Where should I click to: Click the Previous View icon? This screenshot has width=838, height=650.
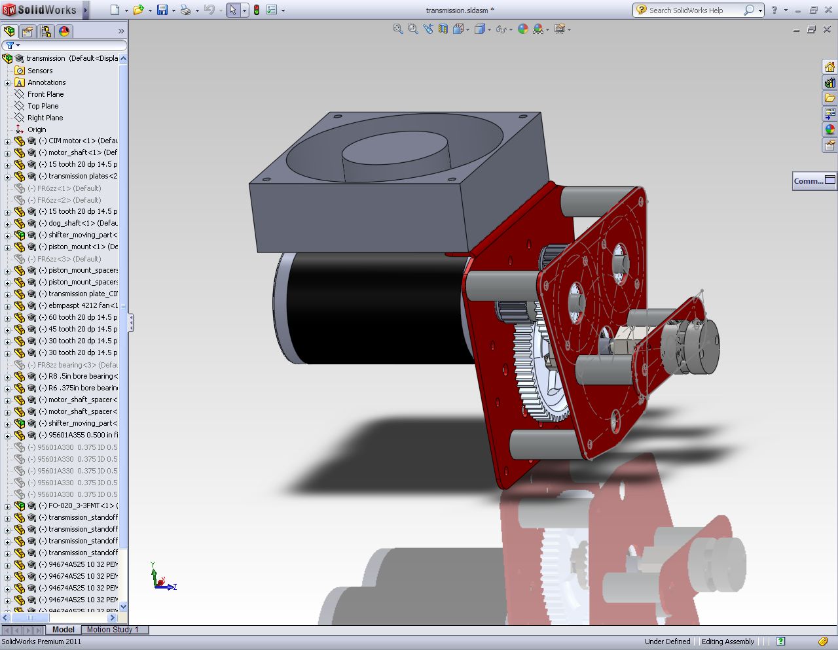tap(428, 29)
